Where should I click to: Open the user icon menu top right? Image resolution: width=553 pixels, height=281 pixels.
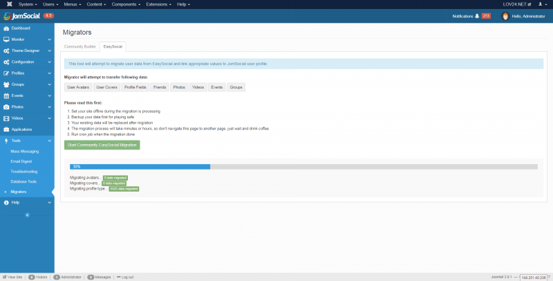tap(542, 4)
